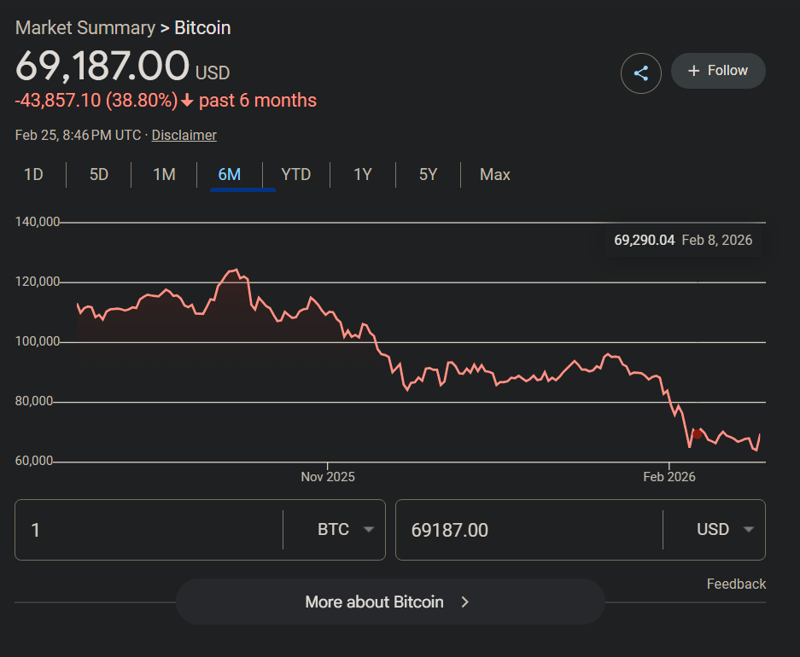The image size is (800, 657).
Task: Open the BTC currency dropdown
Action: 345,530
